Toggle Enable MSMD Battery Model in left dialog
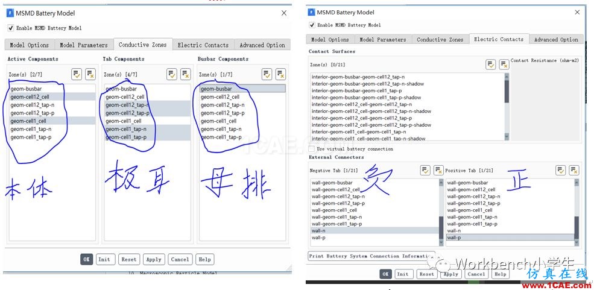The image size is (594, 290). 11,28
